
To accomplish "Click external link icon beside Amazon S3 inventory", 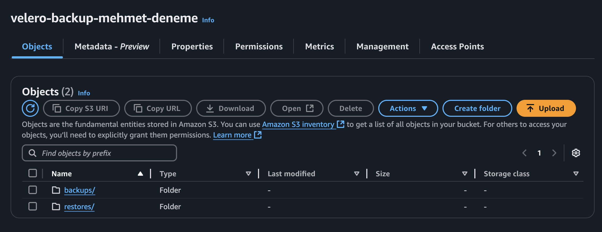I will (x=341, y=124).
